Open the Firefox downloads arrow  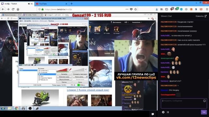click(157, 9)
